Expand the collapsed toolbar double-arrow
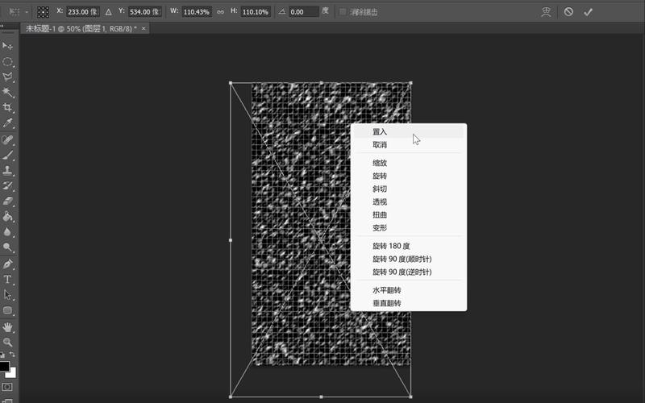This screenshot has width=645, height=403. [2, 26]
